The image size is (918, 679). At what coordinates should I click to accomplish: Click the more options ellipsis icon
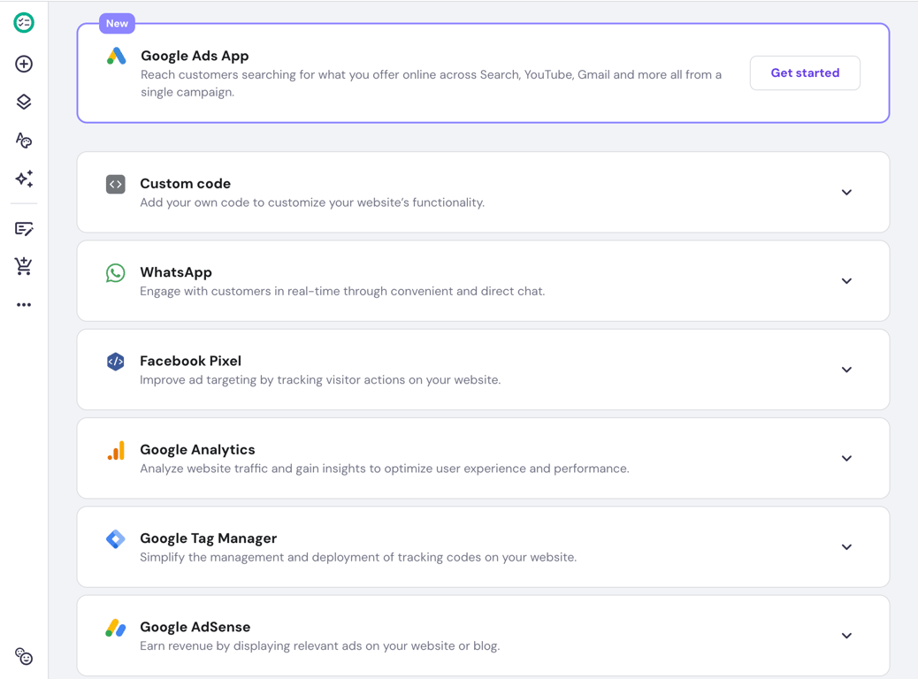24,304
